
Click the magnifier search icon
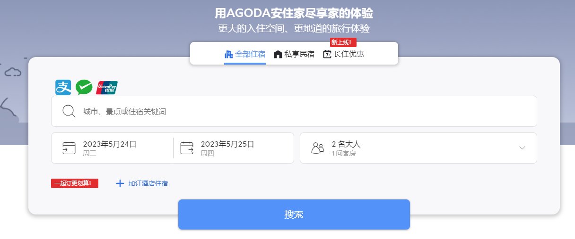click(69, 111)
